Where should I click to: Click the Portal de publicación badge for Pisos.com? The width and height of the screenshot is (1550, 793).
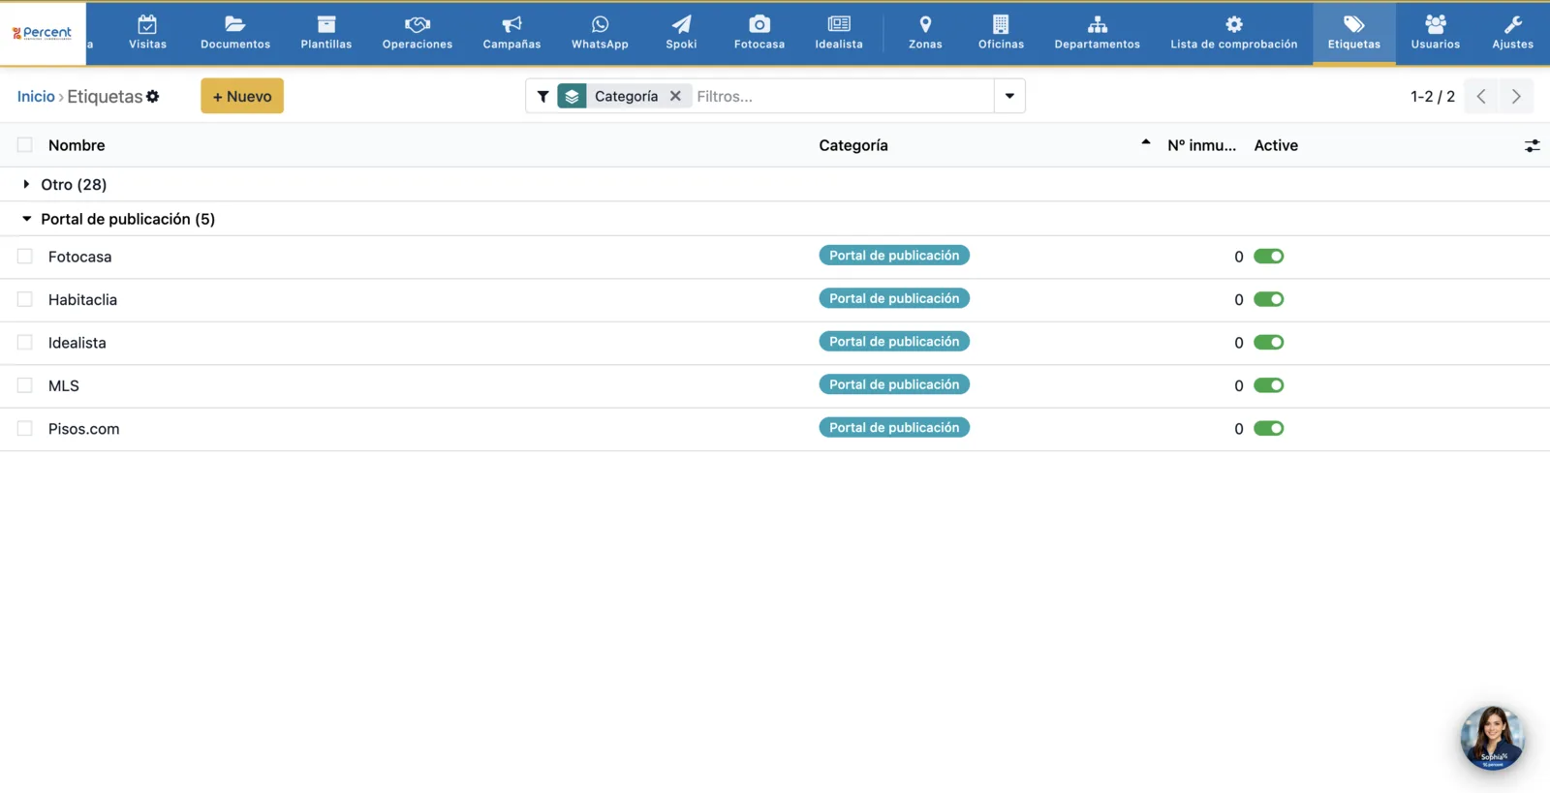pos(894,428)
